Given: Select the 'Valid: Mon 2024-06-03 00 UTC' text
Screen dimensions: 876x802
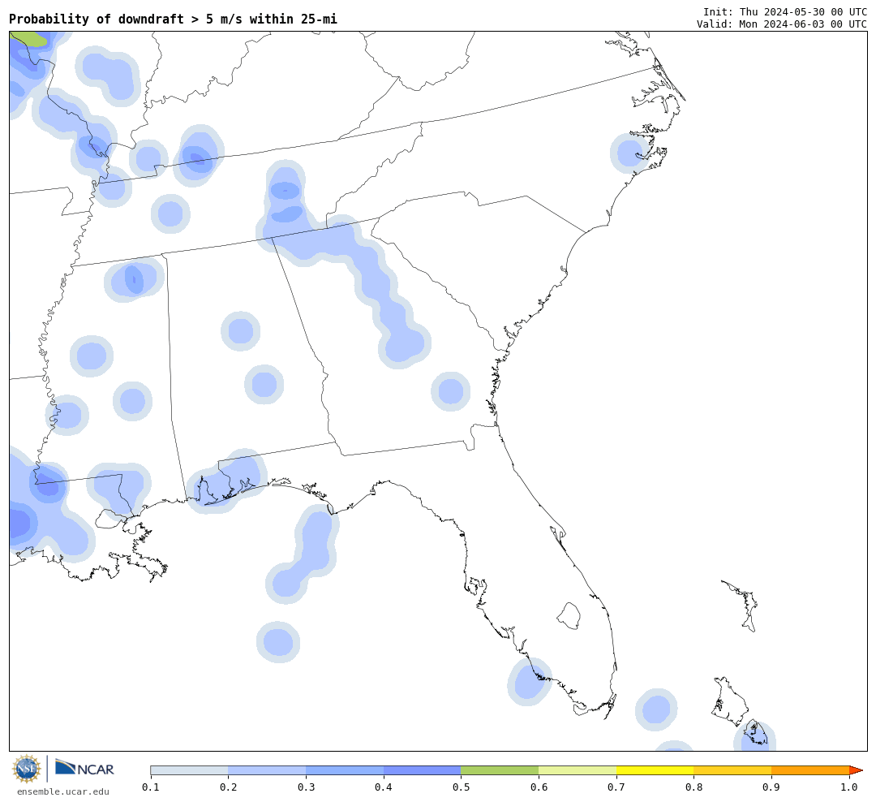Looking at the screenshot, I should coord(782,24).
